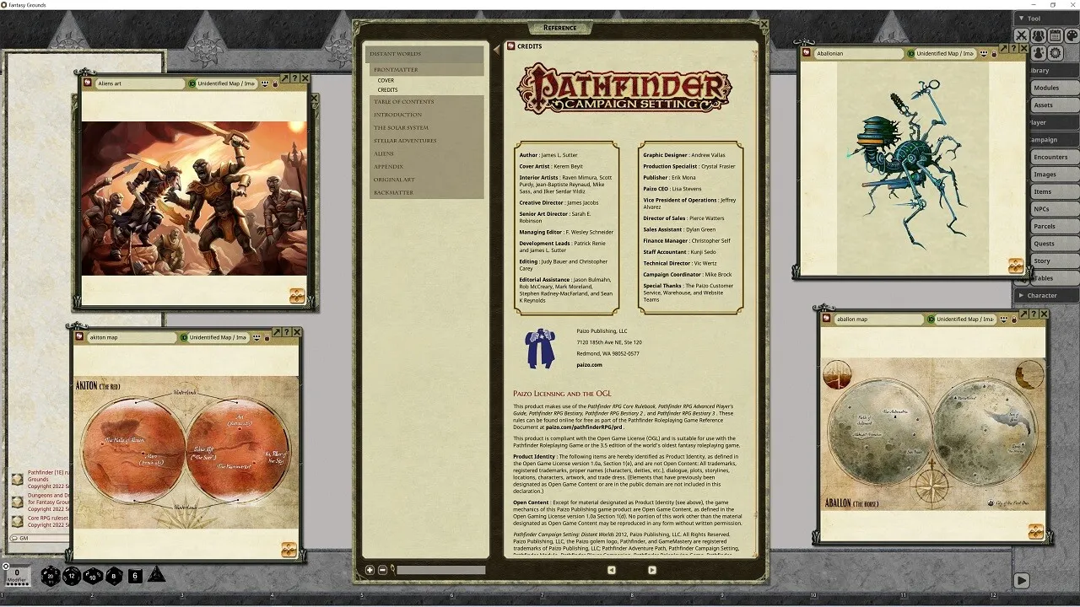The image size is (1080, 607).
Task: Open Modules in the sidebar
Action: (x=1054, y=88)
